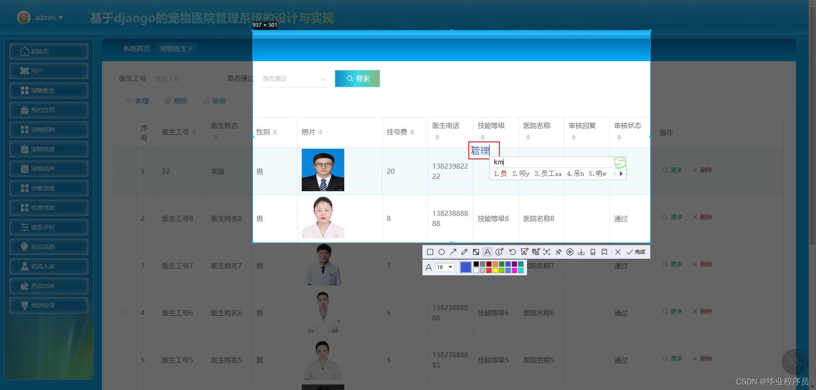Sort the table by 挂号费 column
The height and width of the screenshot is (390, 816).
point(412,132)
